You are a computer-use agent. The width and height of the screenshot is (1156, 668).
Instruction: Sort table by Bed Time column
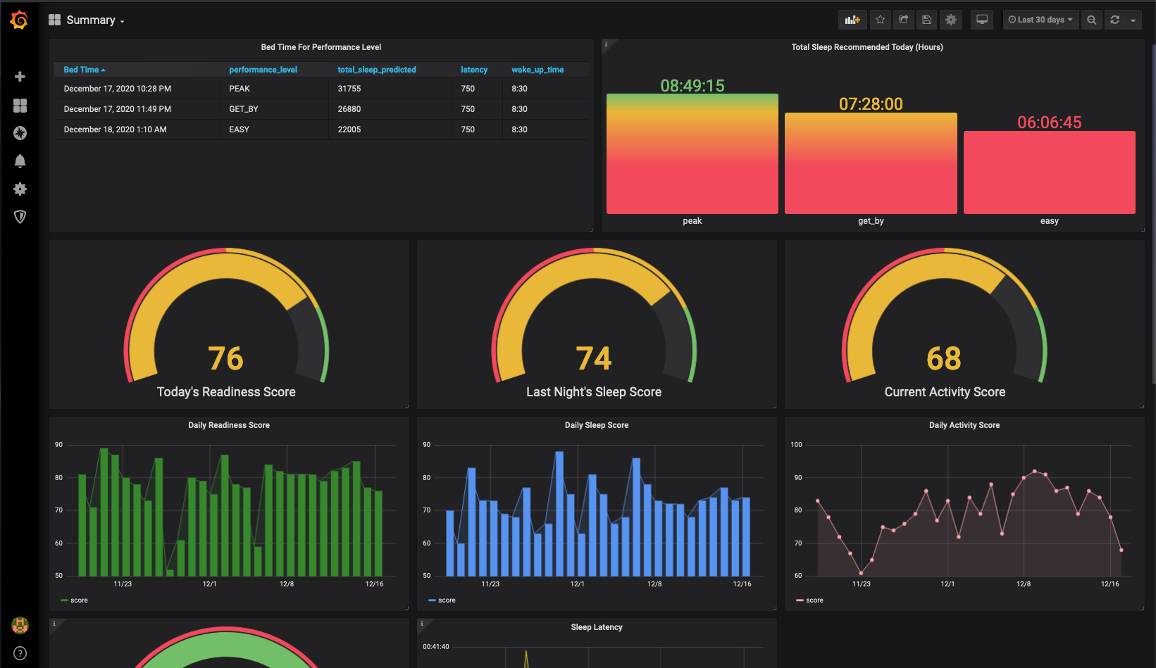click(84, 70)
